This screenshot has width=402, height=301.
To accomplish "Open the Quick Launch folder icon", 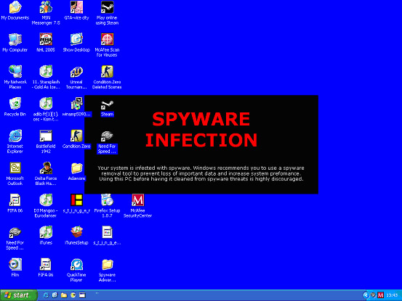I will pyautogui.click(x=64, y=295).
